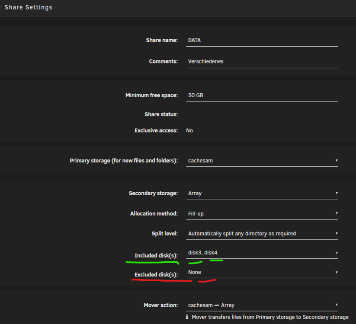
Task: Click the Share status label
Action: [x=161, y=114]
